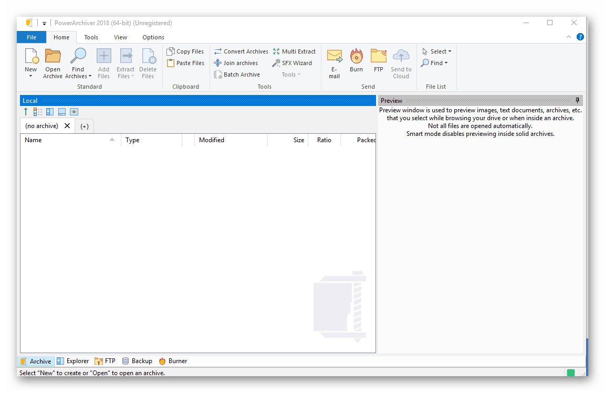
Task: Sort by the Packed column header
Action: [x=359, y=140]
